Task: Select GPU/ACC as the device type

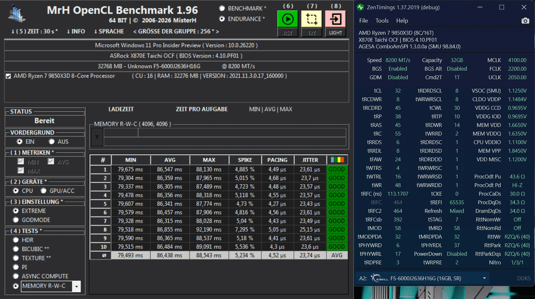Action: pyautogui.click(x=43, y=191)
